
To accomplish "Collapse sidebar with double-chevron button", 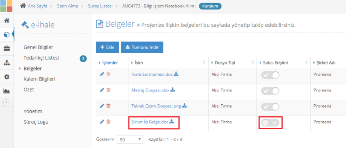I will pos(7,102).
